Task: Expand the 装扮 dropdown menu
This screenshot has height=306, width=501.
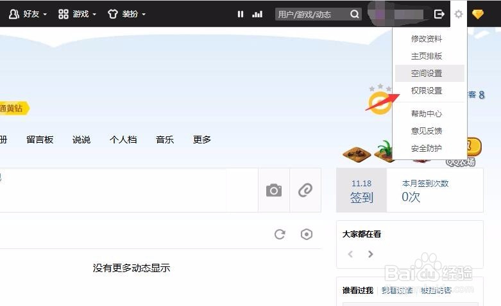Action: point(127,14)
